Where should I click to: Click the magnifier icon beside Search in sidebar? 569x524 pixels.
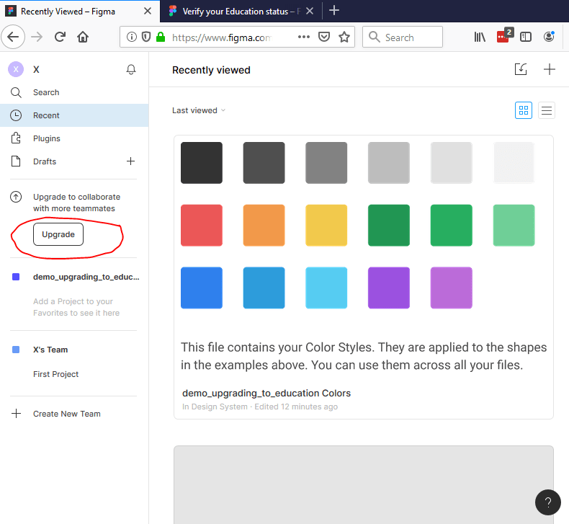tap(16, 92)
